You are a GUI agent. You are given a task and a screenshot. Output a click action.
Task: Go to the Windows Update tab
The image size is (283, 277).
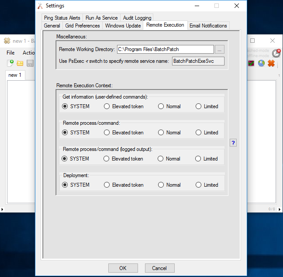point(123,26)
